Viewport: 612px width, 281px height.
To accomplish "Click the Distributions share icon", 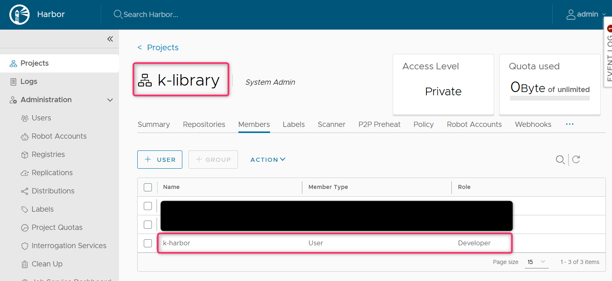I will tap(25, 191).
